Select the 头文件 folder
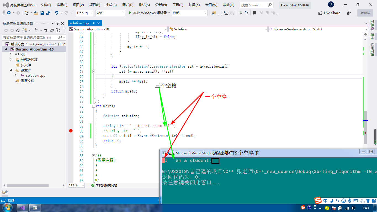The height and width of the screenshot is (212, 377). coord(26,65)
